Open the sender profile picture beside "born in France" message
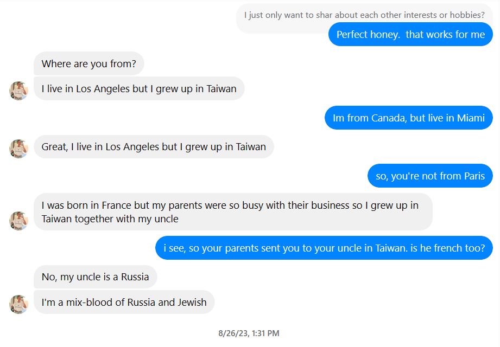Viewport: 500px width, 347px height. click(19, 221)
